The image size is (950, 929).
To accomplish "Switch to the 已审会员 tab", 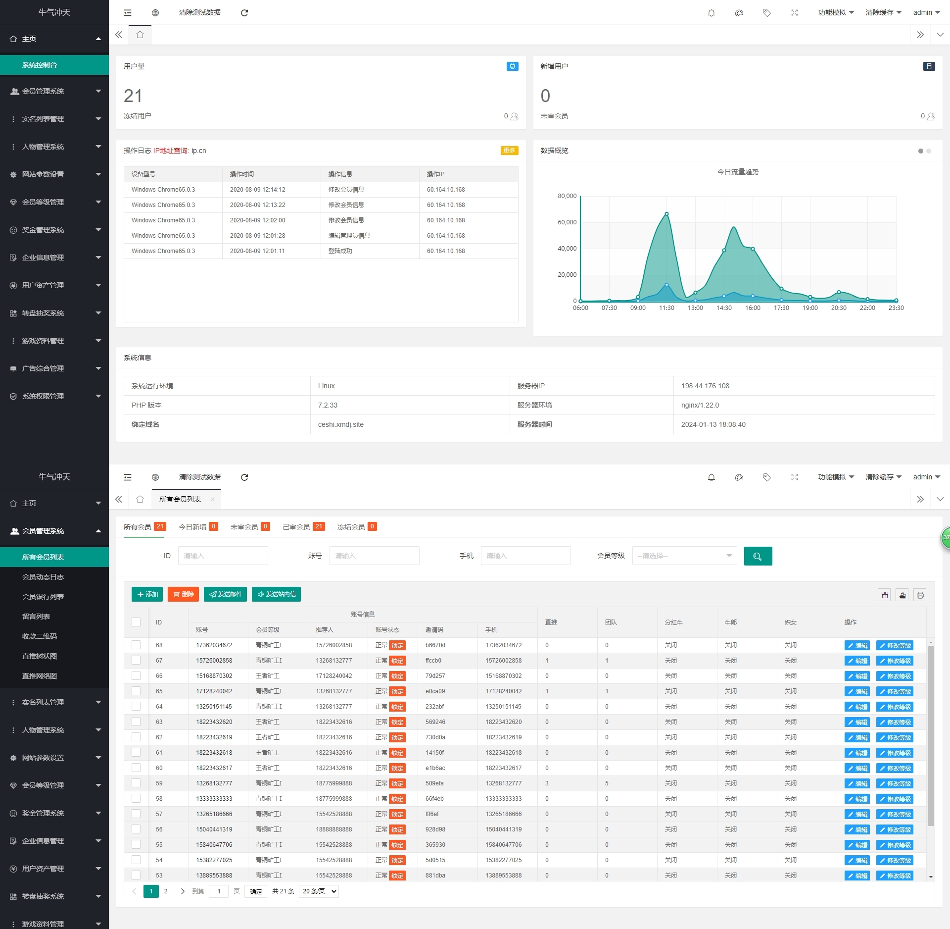I will (x=303, y=527).
